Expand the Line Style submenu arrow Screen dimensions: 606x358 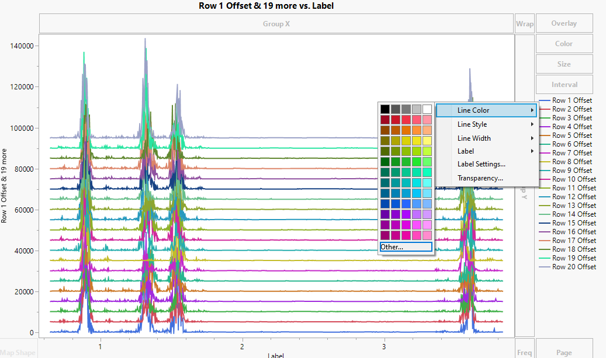coord(532,124)
